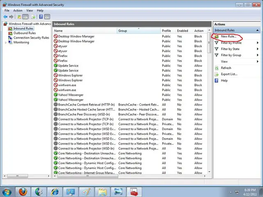Sort rules by the Profile column header
This screenshot has width=263, height=197.
[x=168, y=31]
